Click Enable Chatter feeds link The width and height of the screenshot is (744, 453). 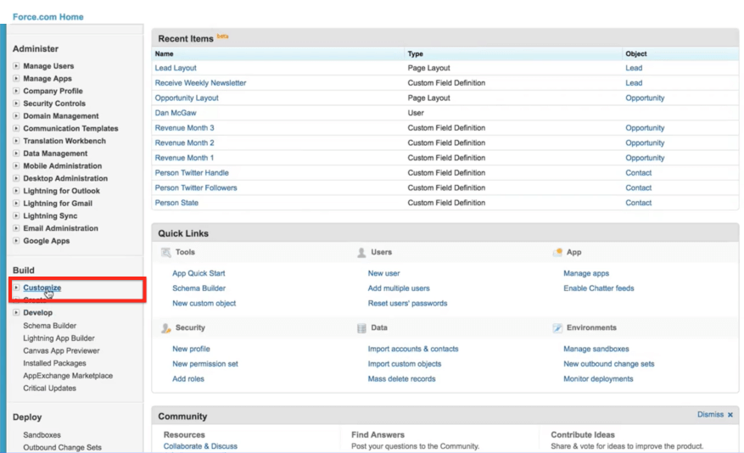(598, 288)
